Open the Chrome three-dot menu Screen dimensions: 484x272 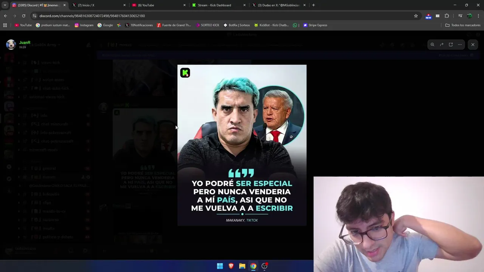(x=478, y=16)
